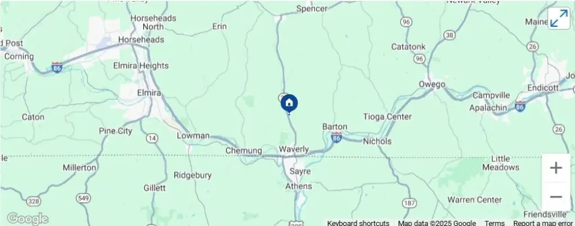Click the Owego label on map
575x226 pixels.
coord(432,85)
